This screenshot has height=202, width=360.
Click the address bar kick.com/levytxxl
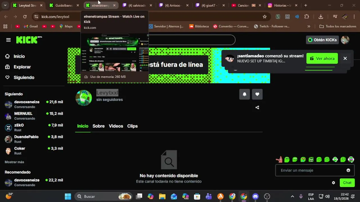pyautogui.click(x=55, y=17)
